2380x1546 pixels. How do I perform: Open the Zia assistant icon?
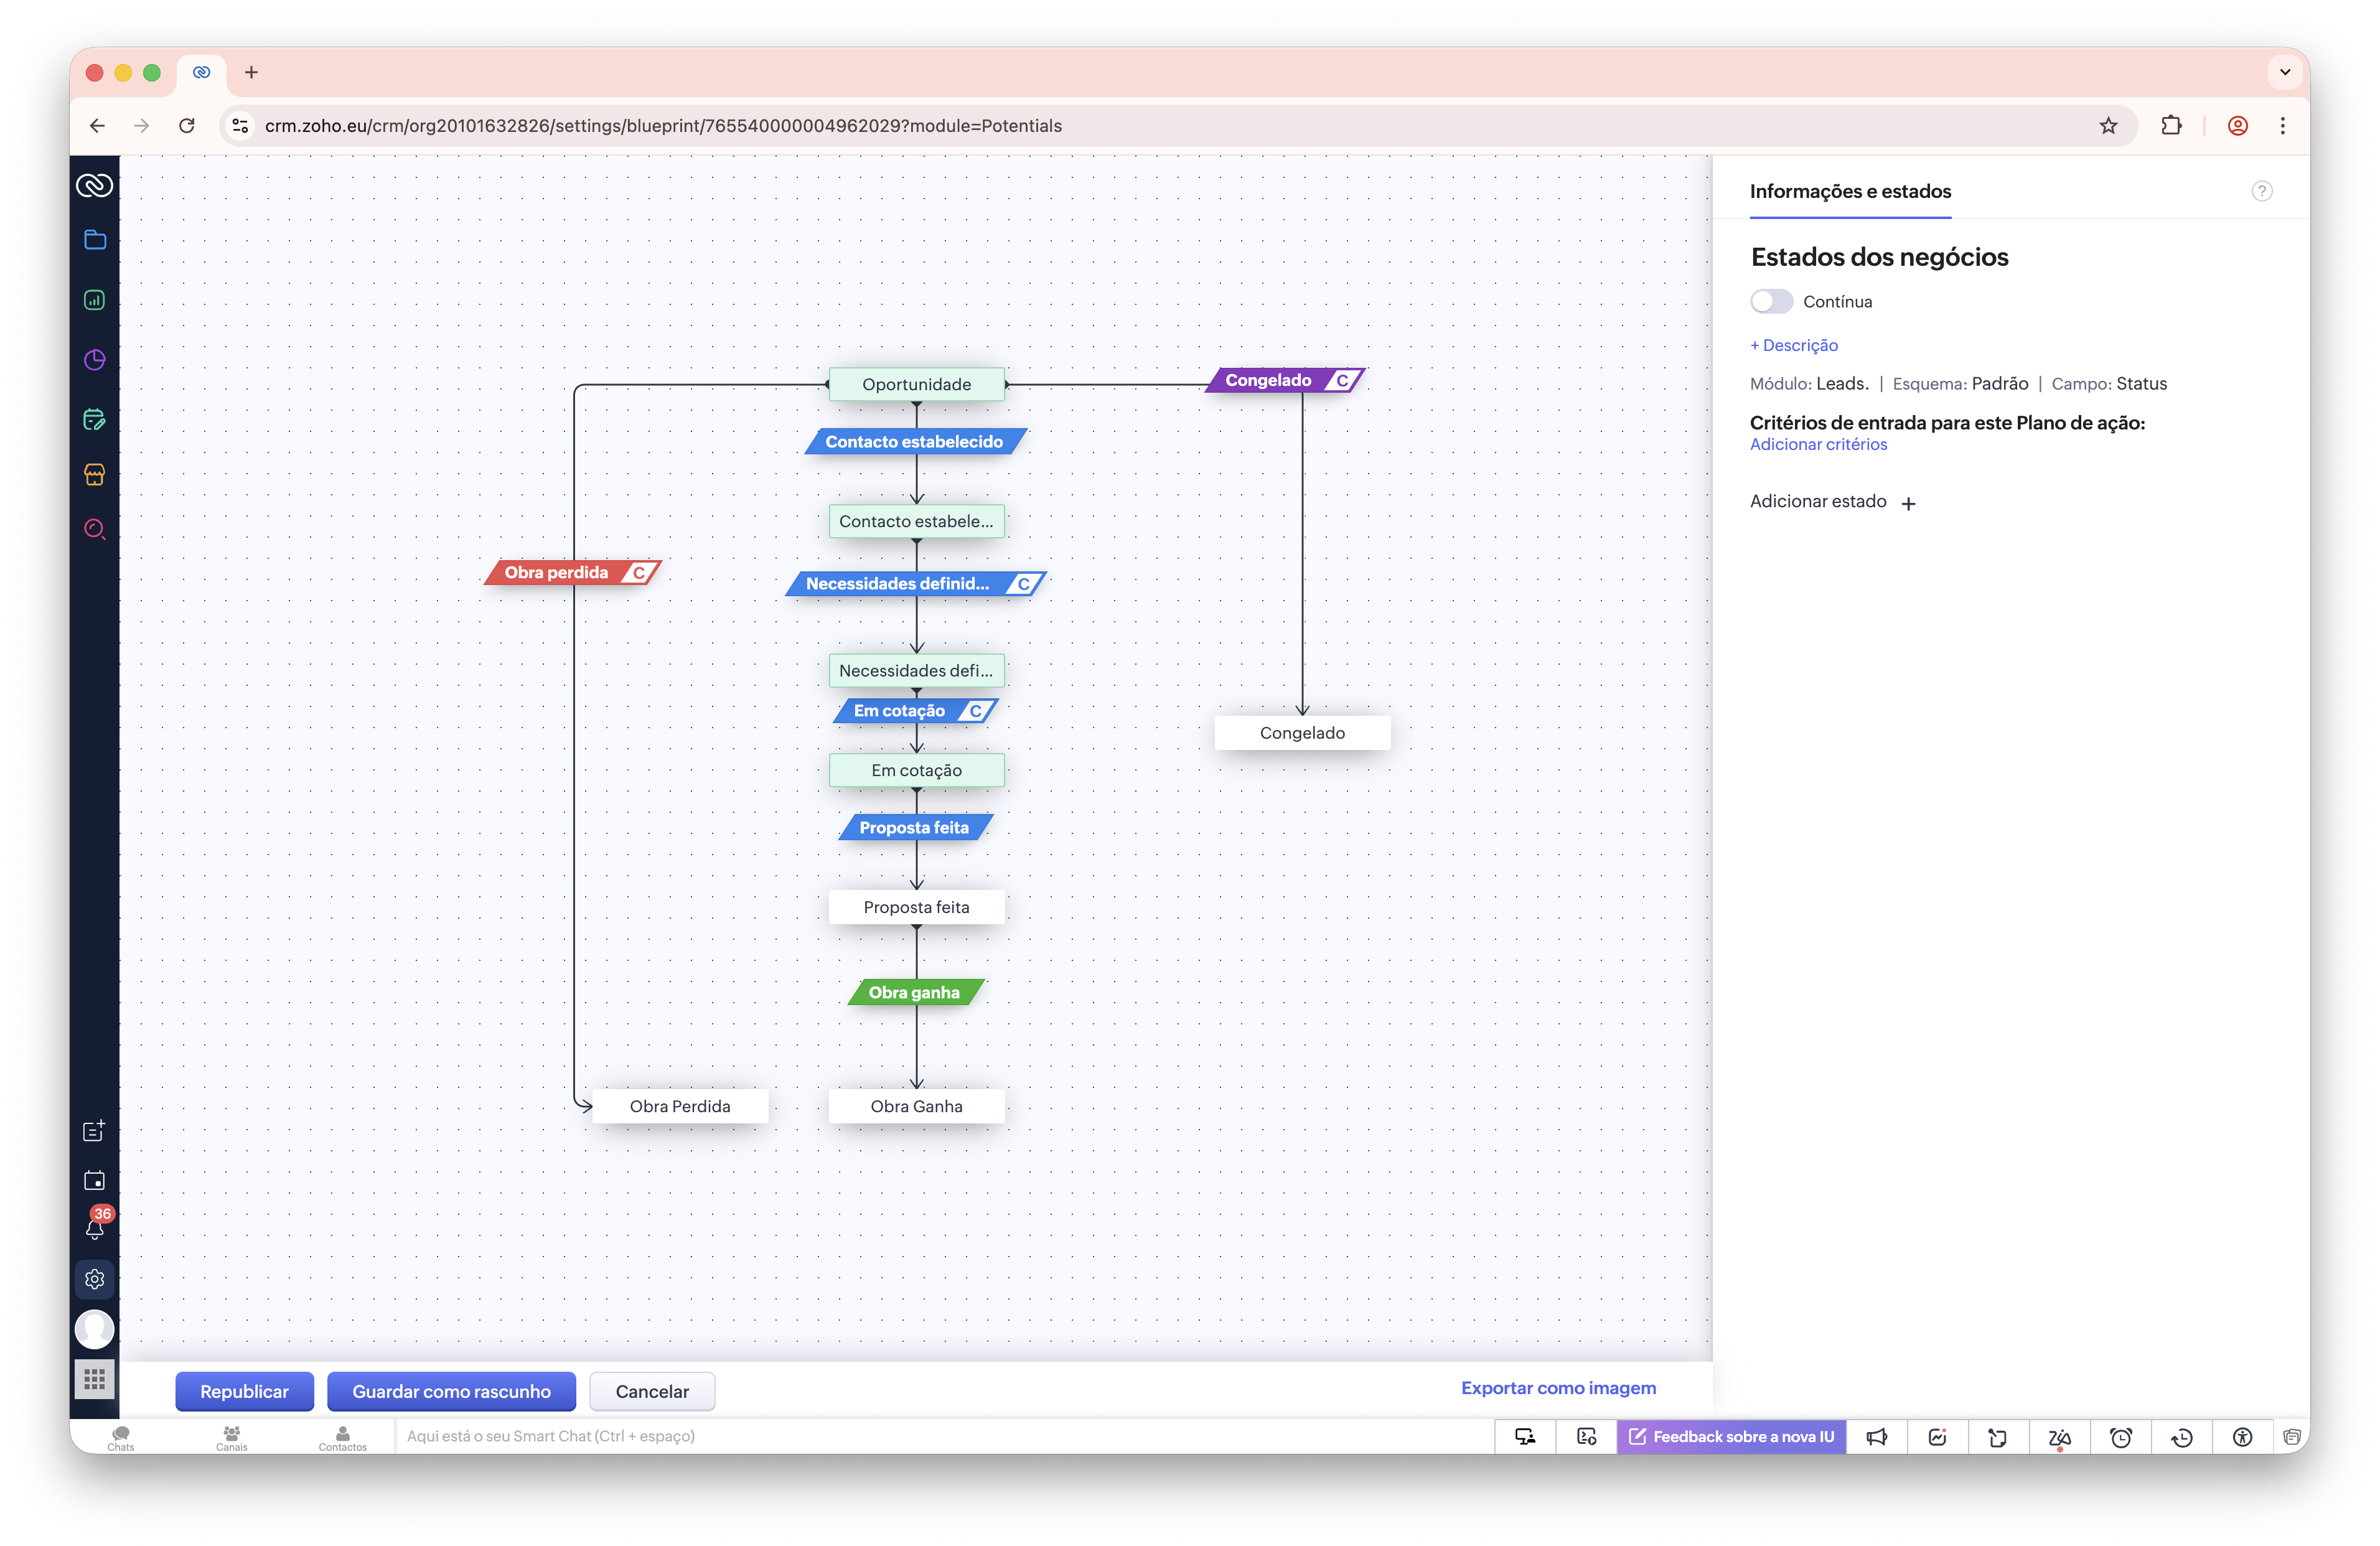click(2059, 1437)
